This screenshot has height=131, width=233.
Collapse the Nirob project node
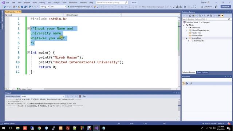tap(184, 25)
